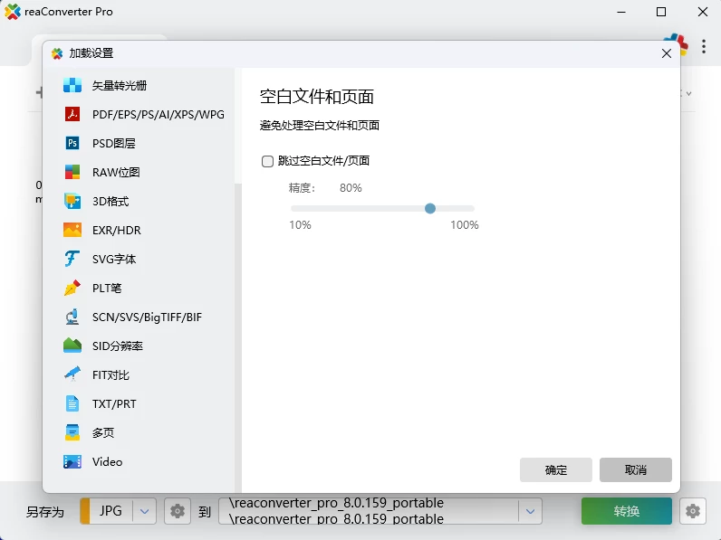Click the output folder path field
The width and height of the screenshot is (721, 540).
369,511
